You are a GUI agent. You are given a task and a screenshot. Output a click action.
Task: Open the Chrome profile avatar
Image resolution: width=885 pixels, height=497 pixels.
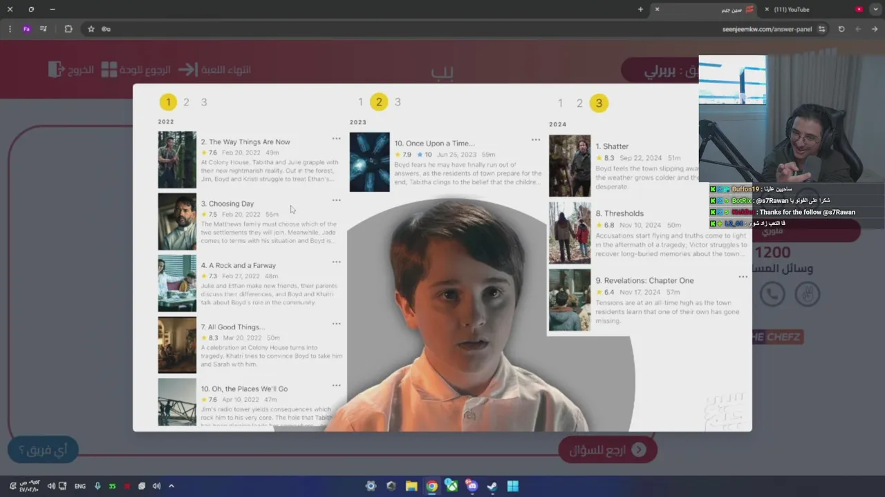click(x=26, y=29)
